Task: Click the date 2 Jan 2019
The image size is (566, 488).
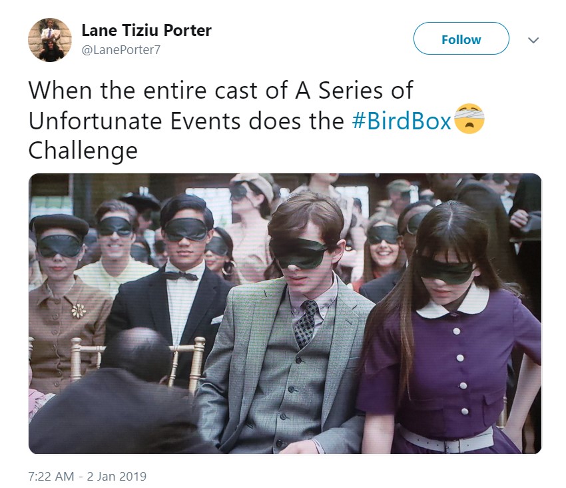Action: (117, 476)
